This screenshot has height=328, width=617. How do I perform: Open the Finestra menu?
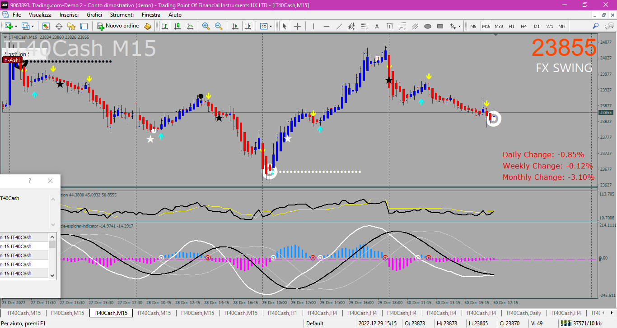(151, 15)
